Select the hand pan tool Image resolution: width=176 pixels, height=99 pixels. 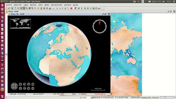(15, 8)
